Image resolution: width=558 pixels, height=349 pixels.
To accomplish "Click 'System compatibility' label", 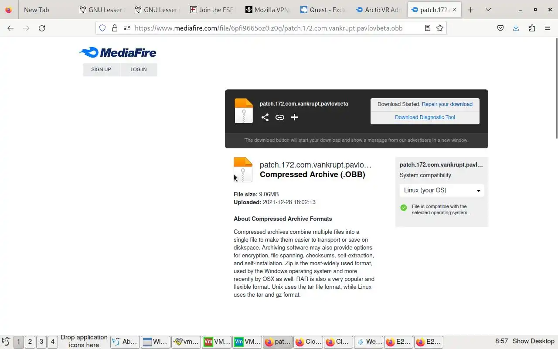I will click(425, 175).
